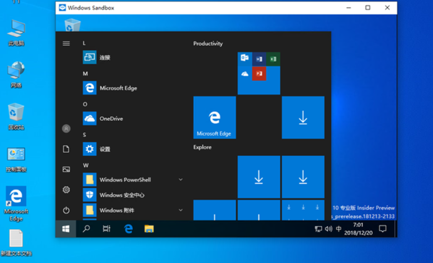
Task: Open clock showing 7:01 2018/12/20
Action: pos(358,229)
